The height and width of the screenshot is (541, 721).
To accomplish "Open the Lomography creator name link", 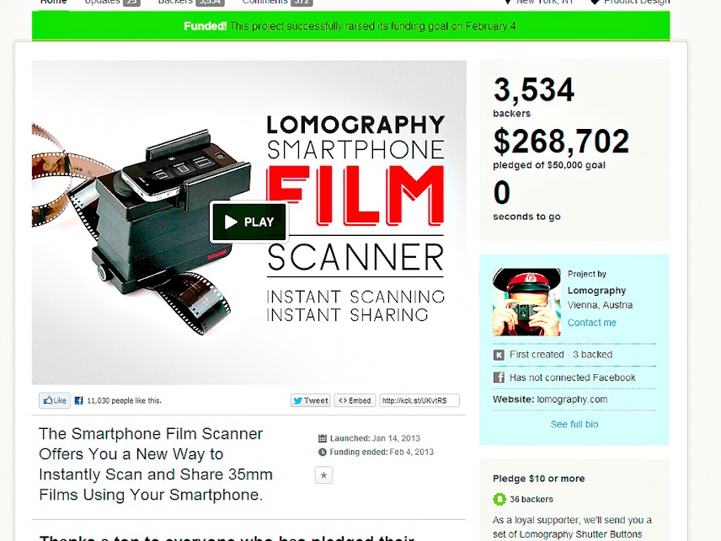I will (x=596, y=290).
